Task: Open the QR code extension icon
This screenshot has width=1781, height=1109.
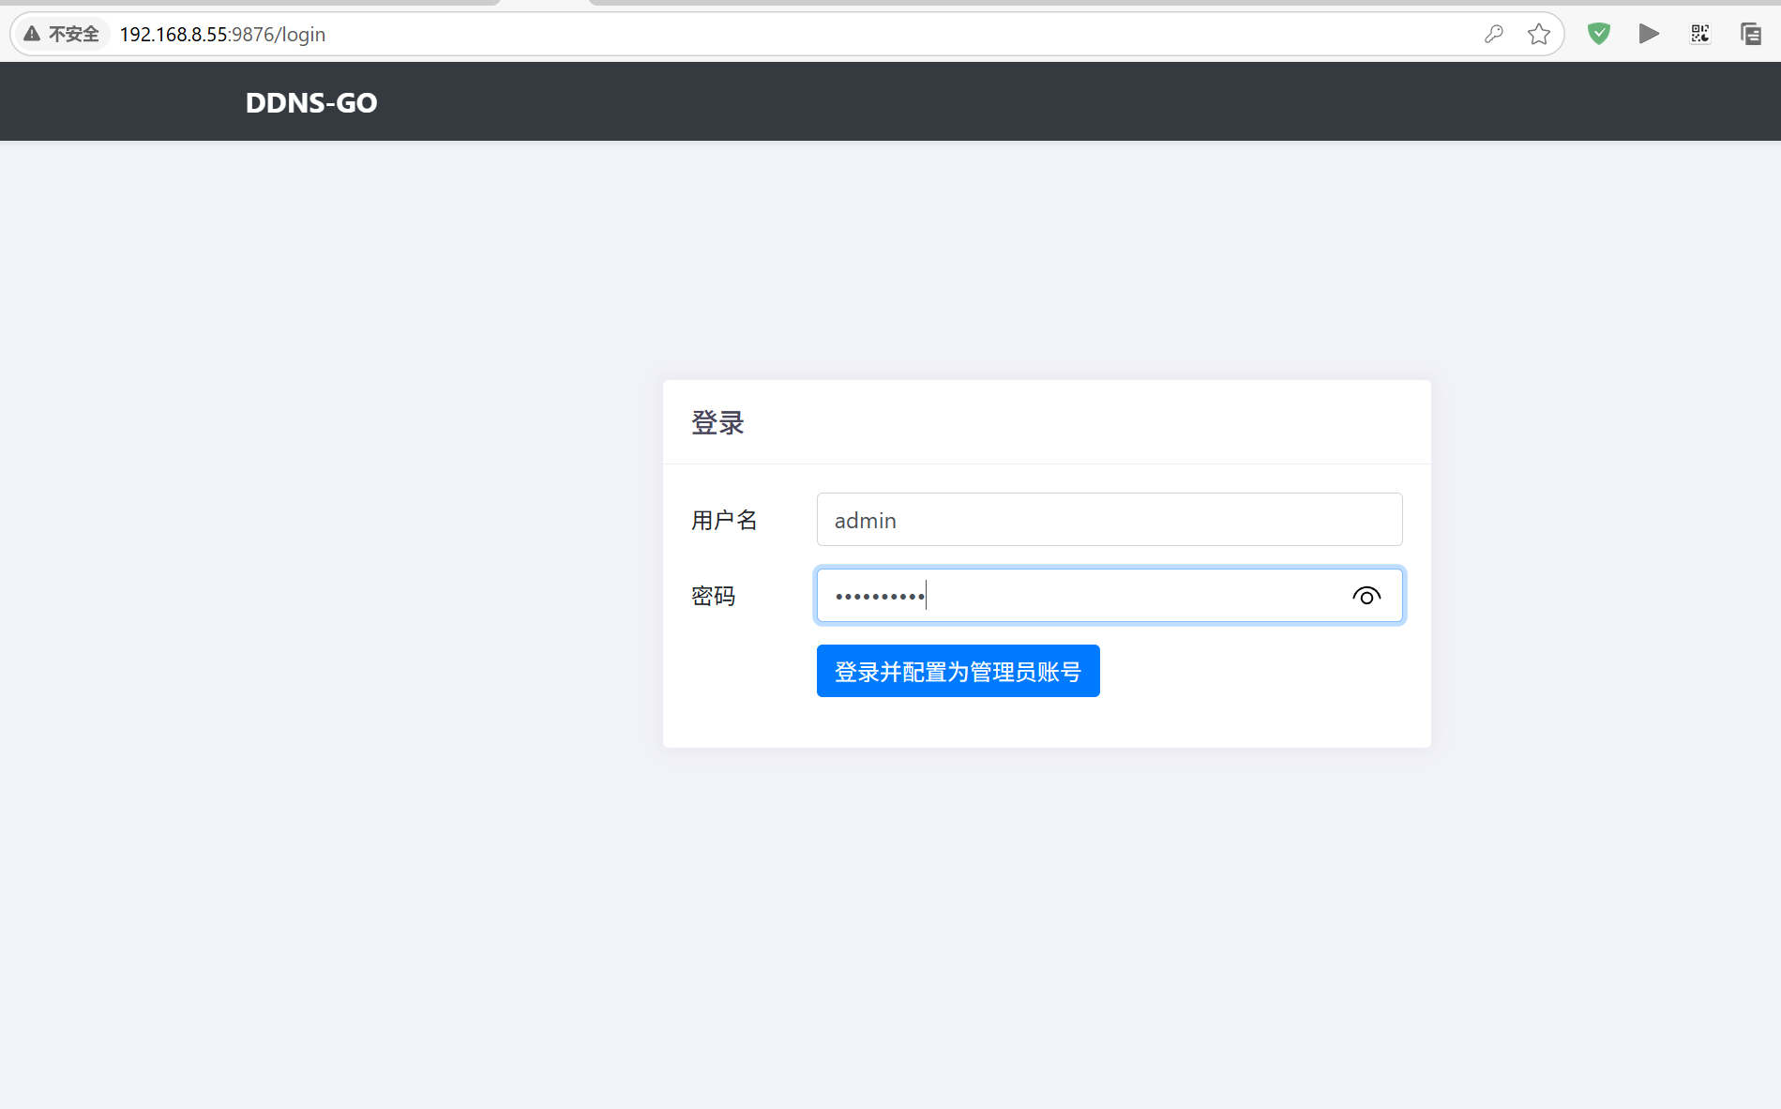Action: (1700, 34)
